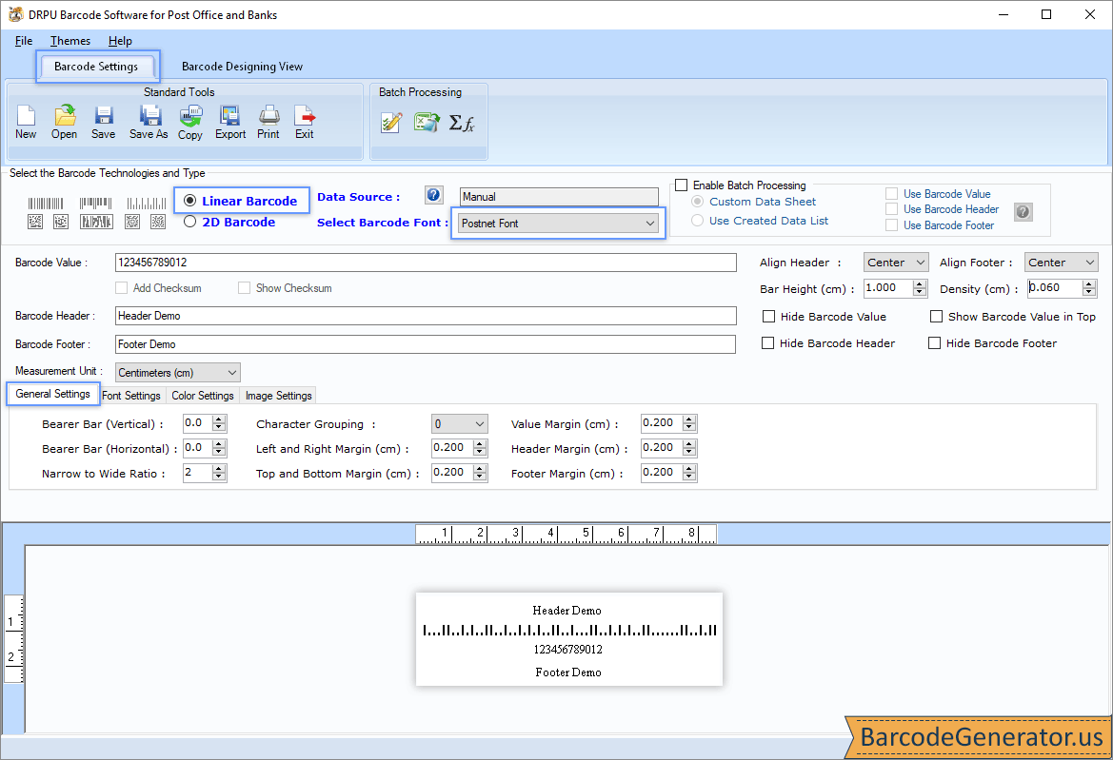Viewport: 1113px width, 760px height.
Task: Click the Footer Margin stepper arrows
Action: [690, 473]
